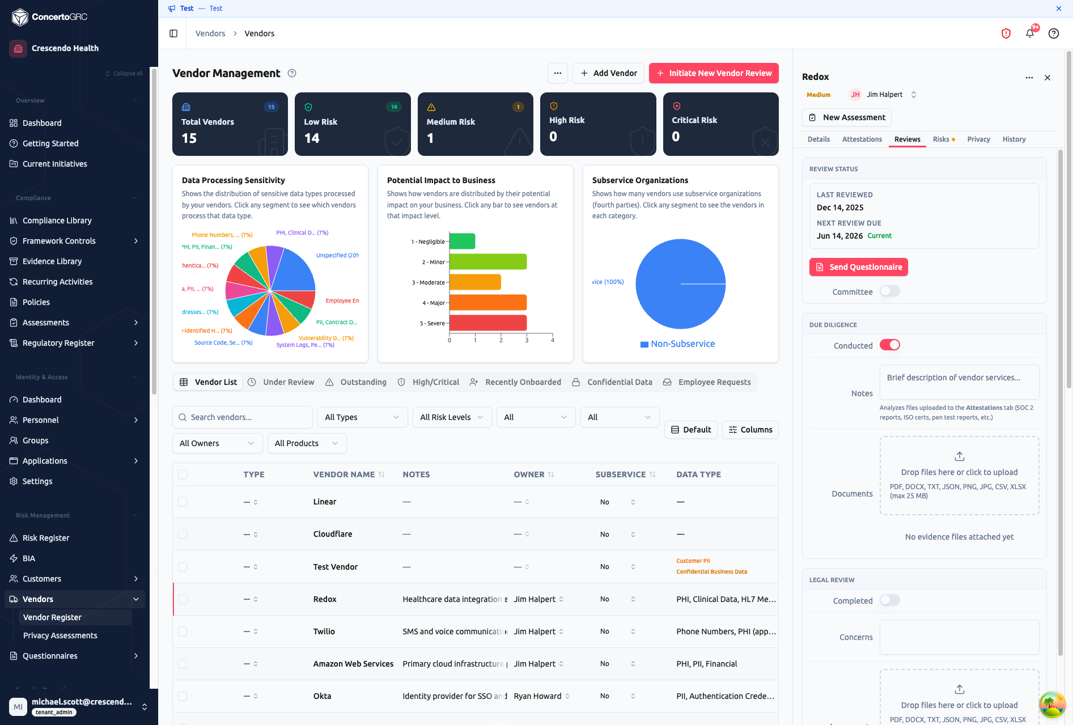Image resolution: width=1073 pixels, height=725 pixels.
Task: Open the help question mark icon
Action: pos(1054,33)
